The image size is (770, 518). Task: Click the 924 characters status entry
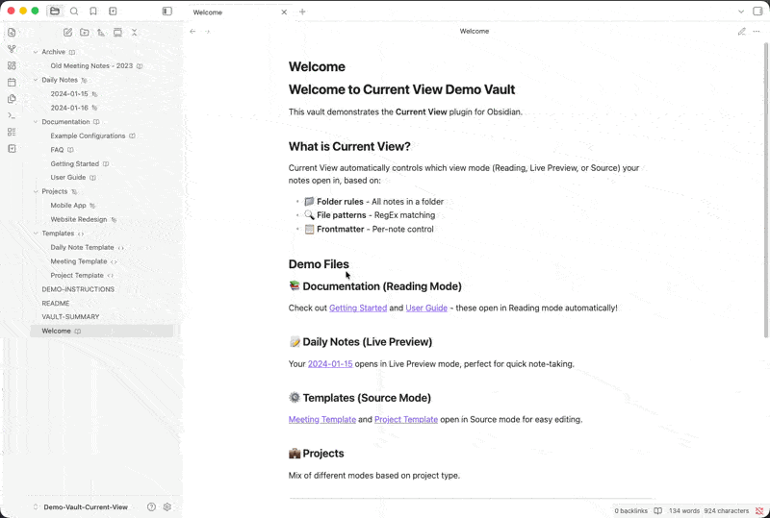pyautogui.click(x=727, y=510)
